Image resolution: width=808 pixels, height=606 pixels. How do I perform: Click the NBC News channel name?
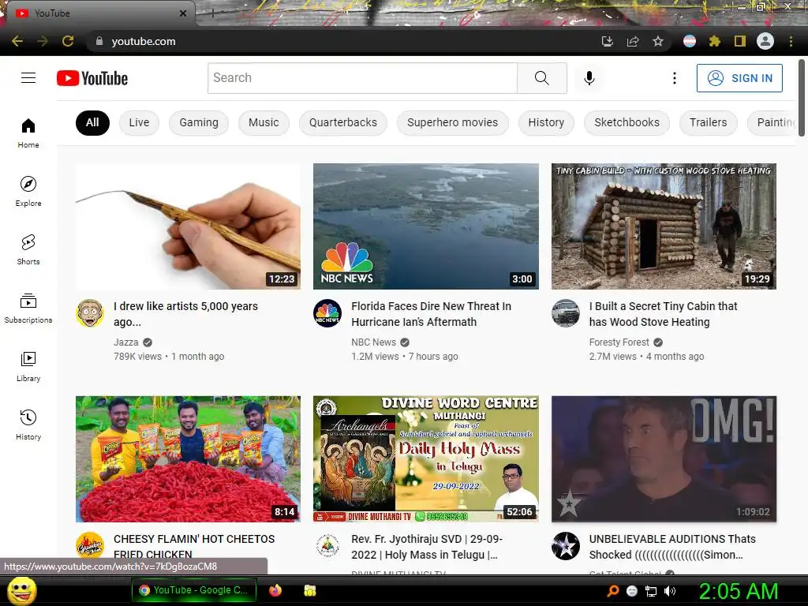(373, 342)
